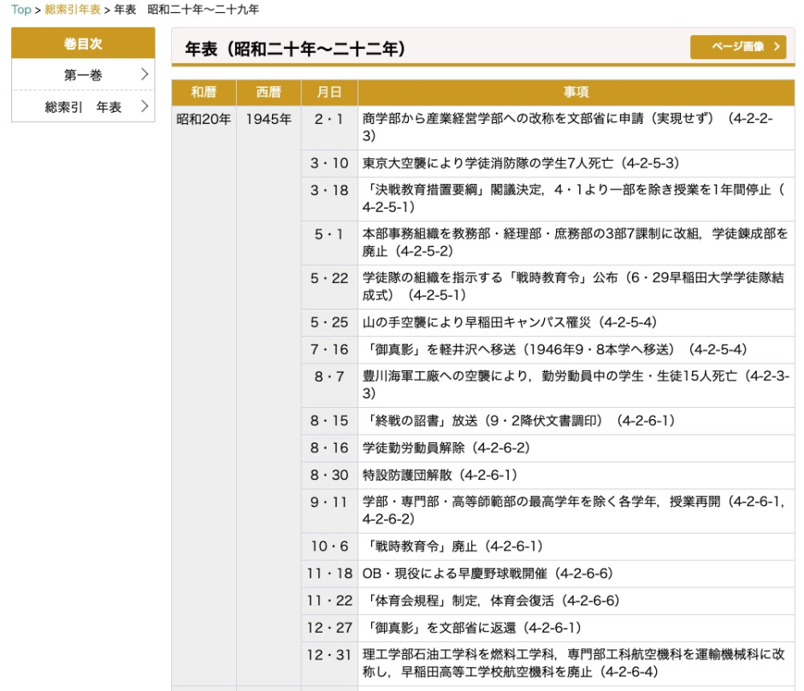The height and width of the screenshot is (691, 804).
Task: Click breadcrumb text 年表 昭和二十年〜二十九年
Action: (186, 9)
